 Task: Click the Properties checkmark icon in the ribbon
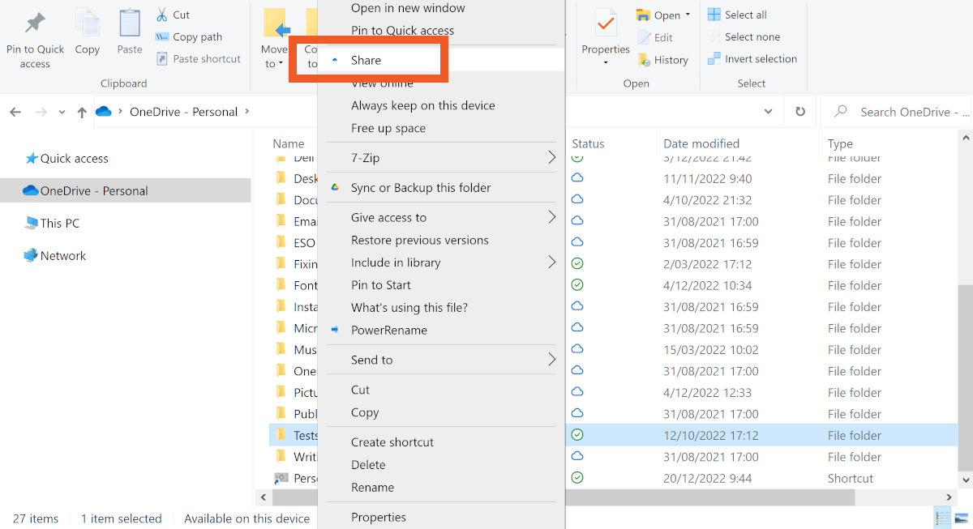605,24
